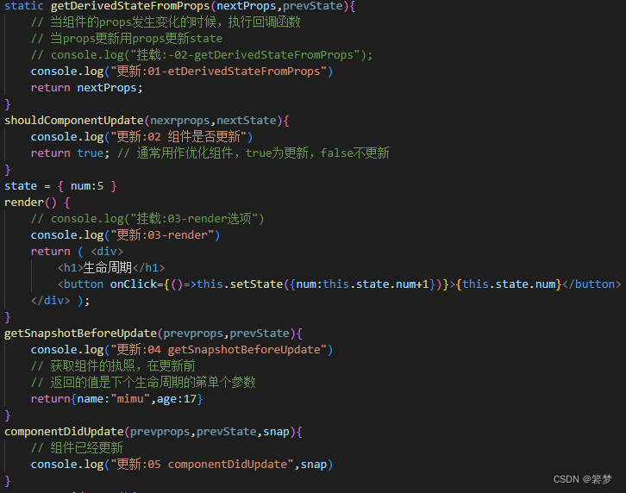The width and height of the screenshot is (626, 493).
Task: Click the comment 当props更新用props更新state
Action: [127, 39]
